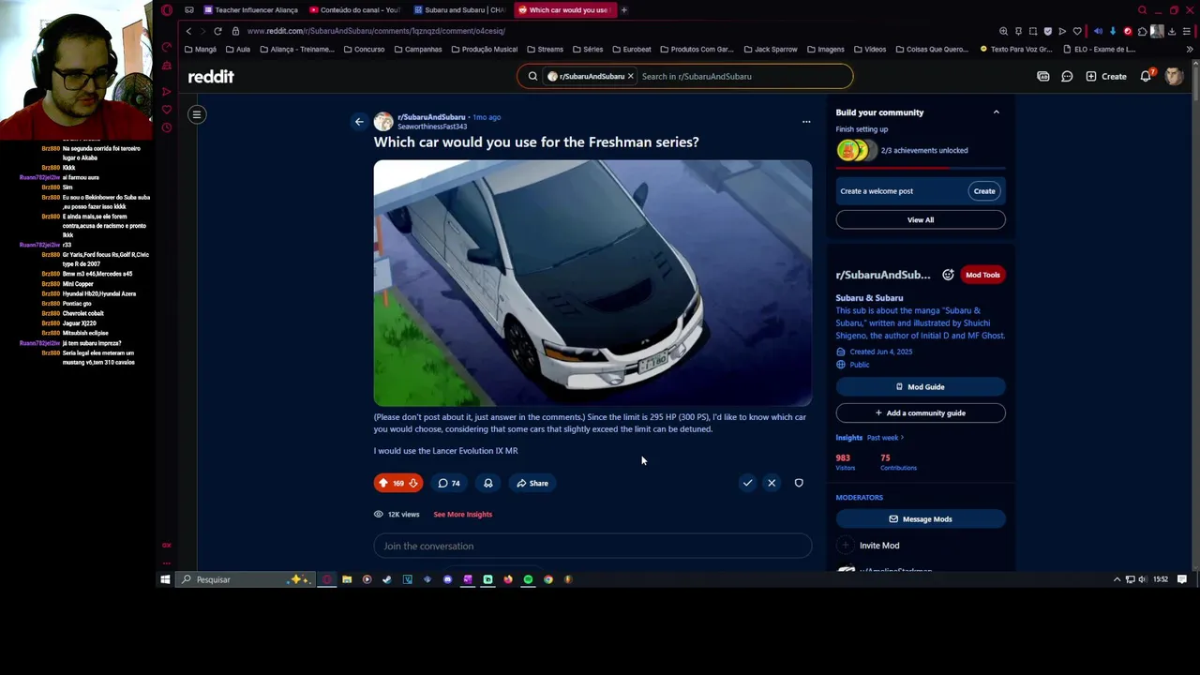Focus the Join the conversation box
Screen dimensions: 1200x675
592,546
